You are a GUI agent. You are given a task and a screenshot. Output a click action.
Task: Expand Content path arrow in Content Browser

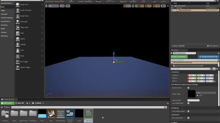pyautogui.click(x=43, y=103)
